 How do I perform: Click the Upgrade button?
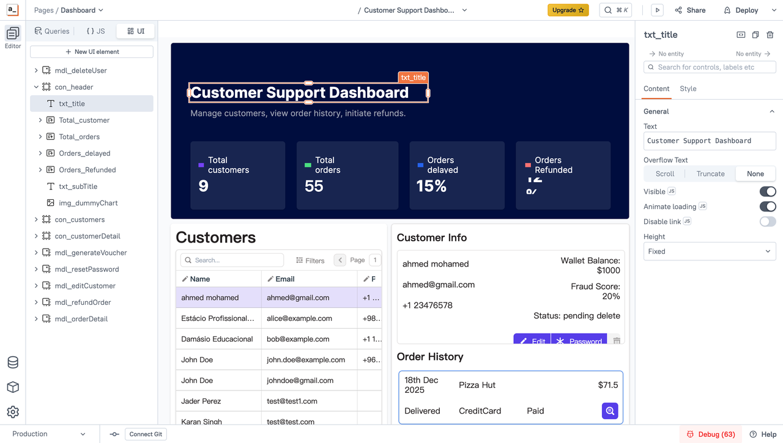click(x=568, y=10)
